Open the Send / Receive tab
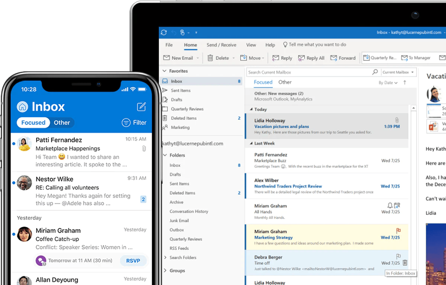446x285 pixels. tap(221, 45)
